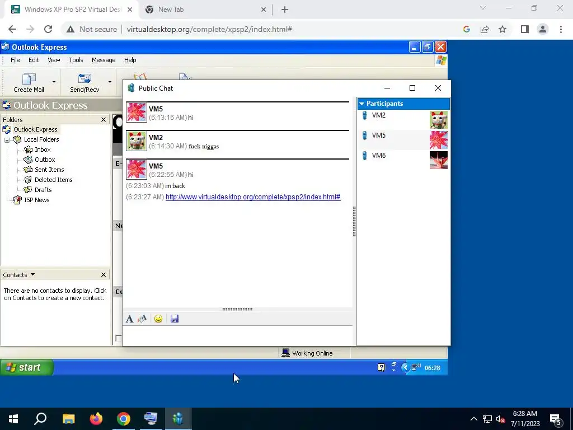Image resolution: width=573 pixels, height=430 pixels.
Task: Open the Chrome three-dot menu
Action: [561, 29]
